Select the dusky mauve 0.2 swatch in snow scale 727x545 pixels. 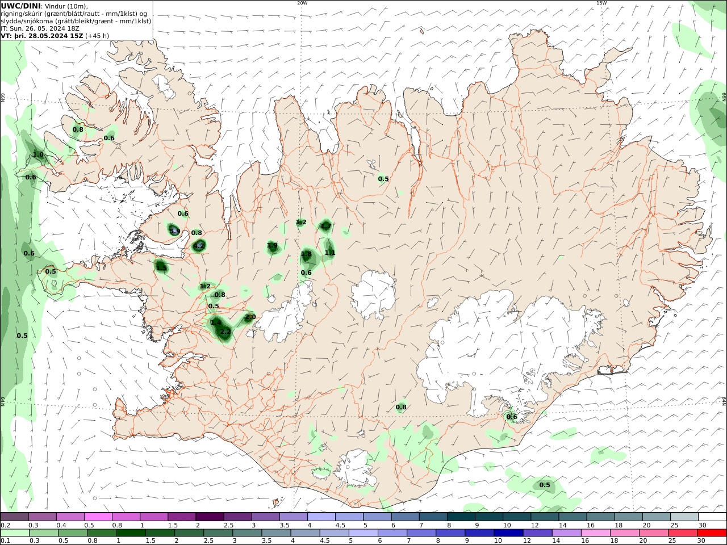point(14,517)
